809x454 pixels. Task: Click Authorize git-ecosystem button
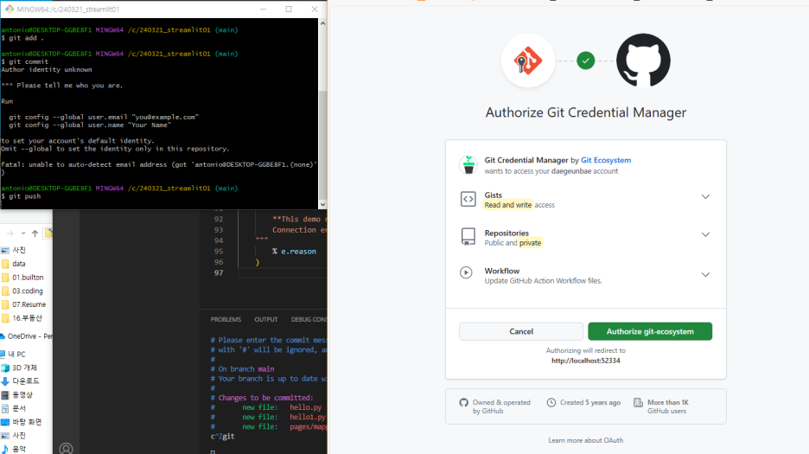pyautogui.click(x=650, y=331)
